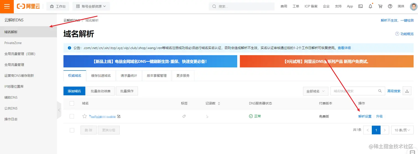Open the help question-mark icon
The height and width of the screenshot is (154, 418).
click(390, 6)
